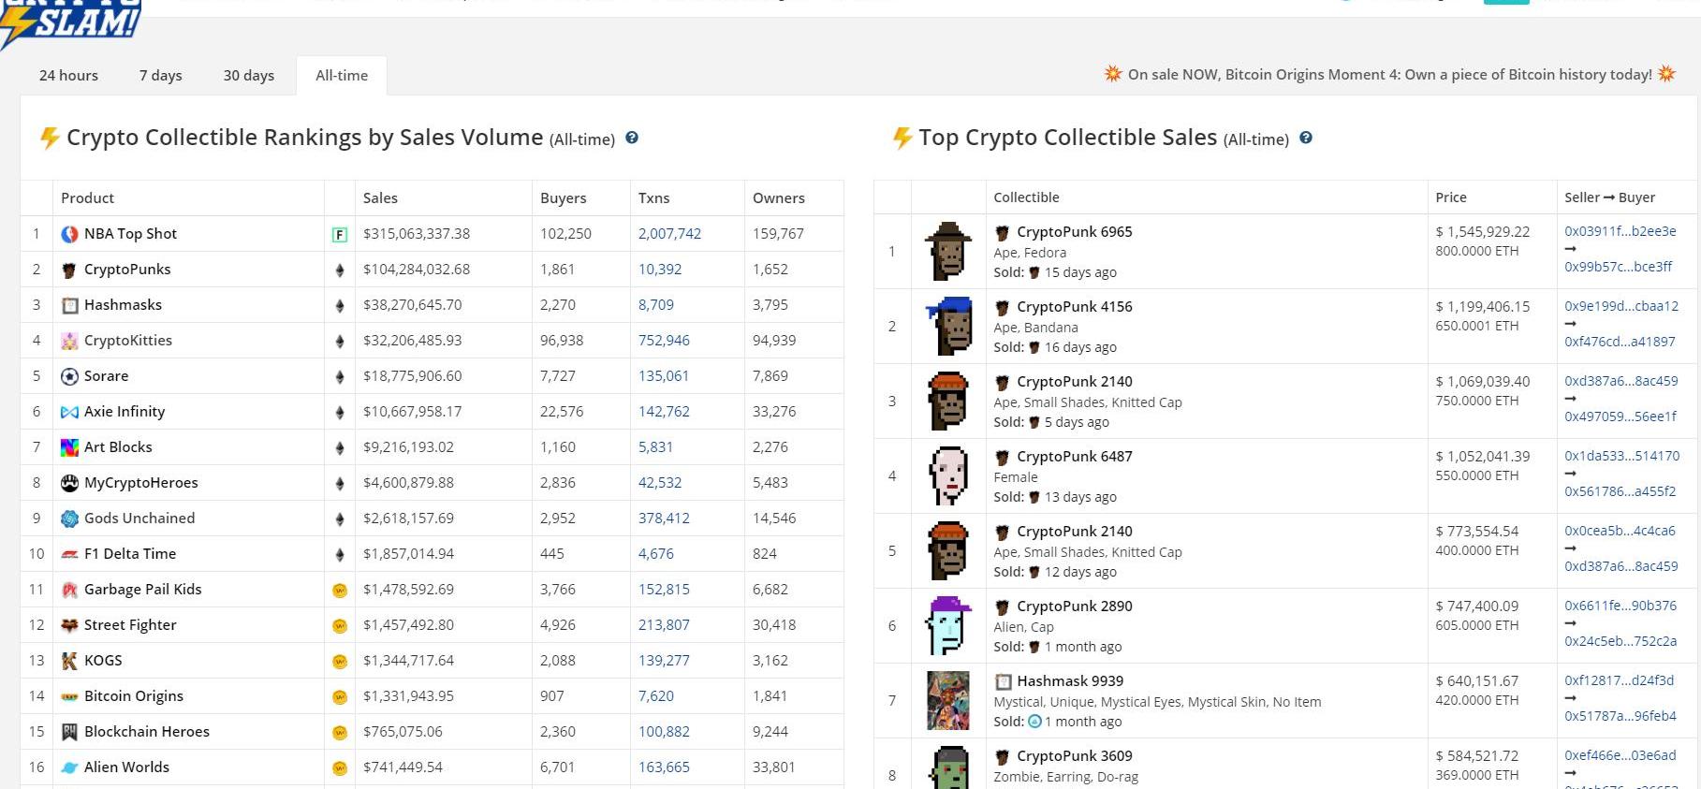Viewport: 1701px width, 789px height.
Task: Click Price column header in top sales
Action: (1451, 197)
